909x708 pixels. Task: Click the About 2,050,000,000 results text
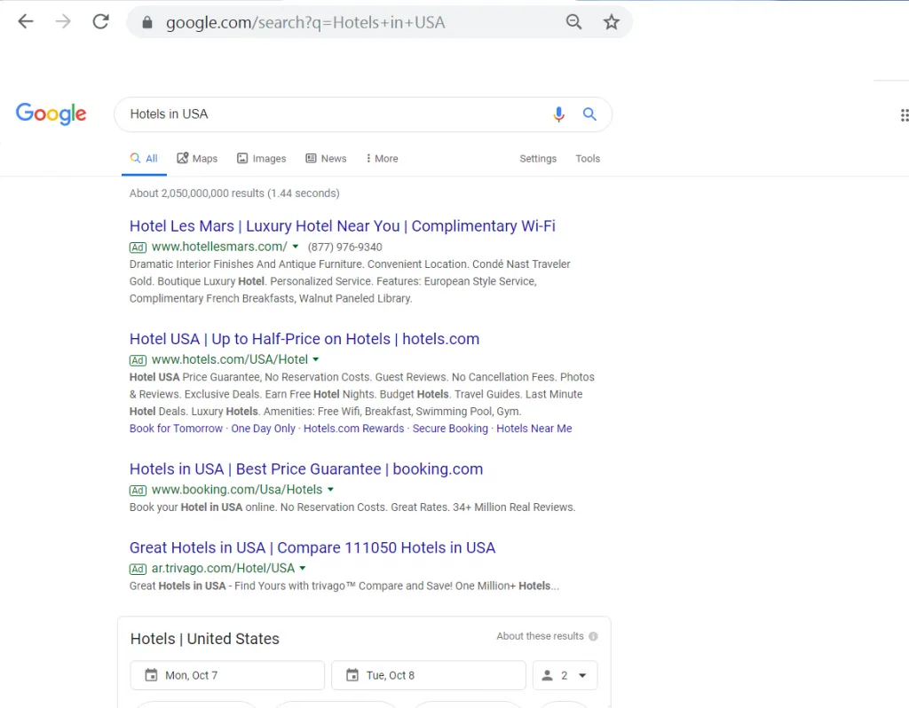click(x=234, y=193)
